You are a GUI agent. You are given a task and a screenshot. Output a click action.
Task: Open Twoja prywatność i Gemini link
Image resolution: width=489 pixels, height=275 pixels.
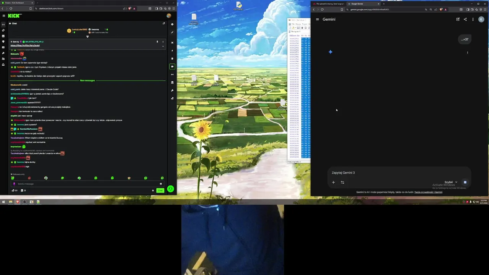[x=428, y=192]
